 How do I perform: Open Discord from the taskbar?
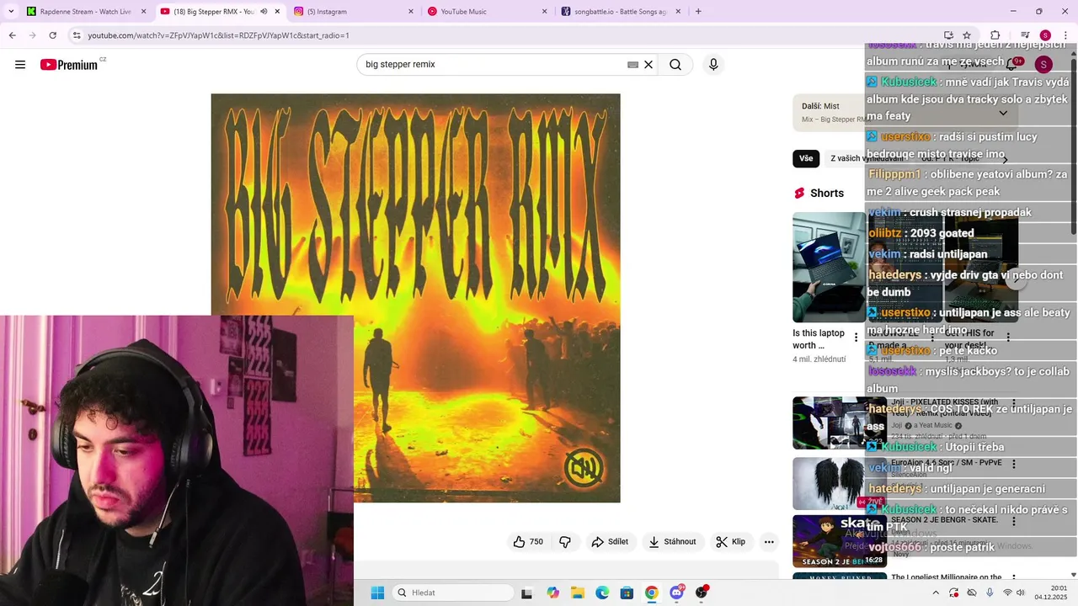676,593
